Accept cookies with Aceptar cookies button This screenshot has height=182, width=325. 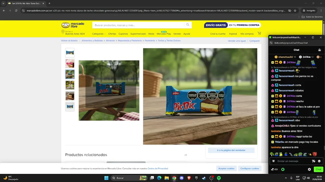tap(226, 168)
